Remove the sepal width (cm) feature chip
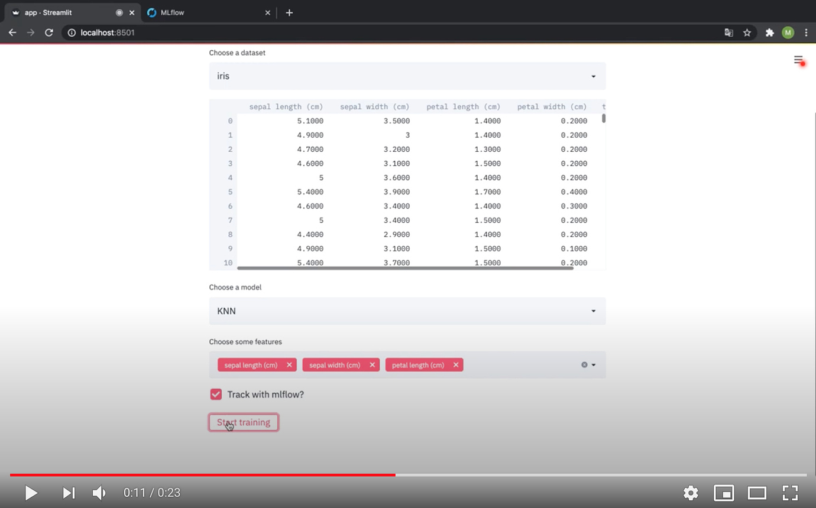 click(x=372, y=364)
